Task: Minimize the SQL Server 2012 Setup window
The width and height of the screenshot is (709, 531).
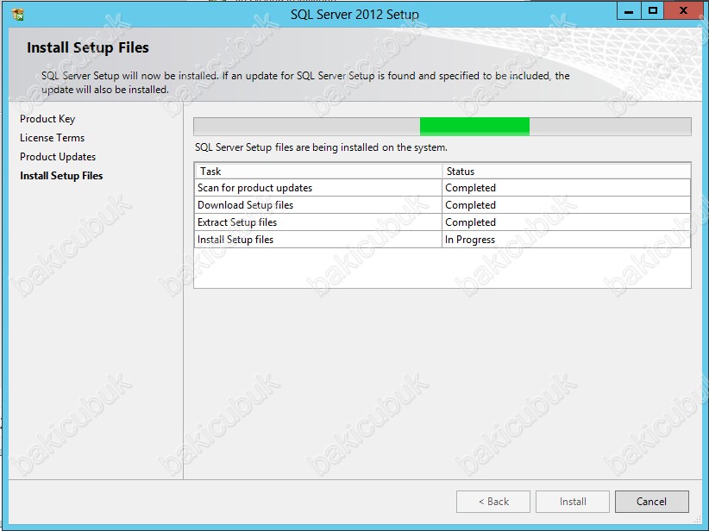Action: click(629, 11)
